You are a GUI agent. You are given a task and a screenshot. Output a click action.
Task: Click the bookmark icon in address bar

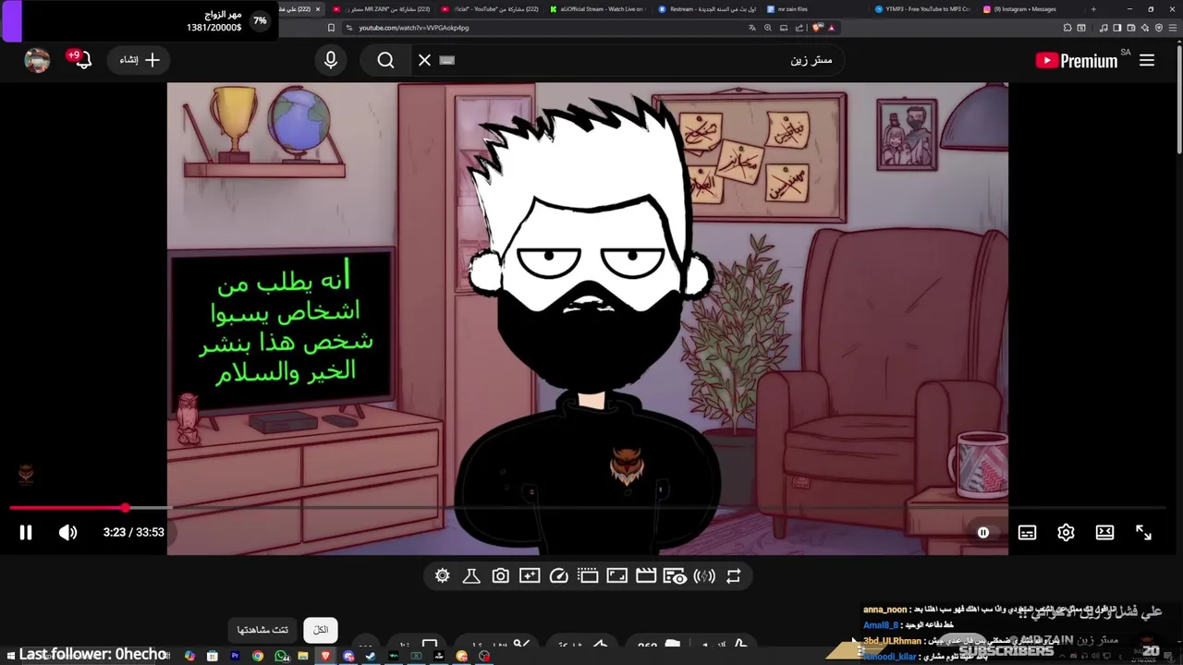pos(332,28)
